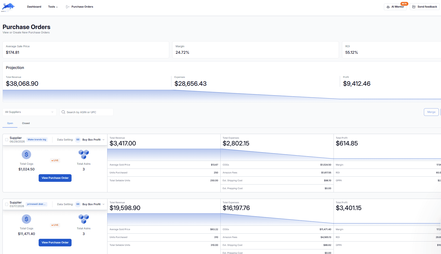Image resolution: width=441 pixels, height=254 pixels.
Task: Click the $38,068.90 total revenue value
Action: point(22,84)
